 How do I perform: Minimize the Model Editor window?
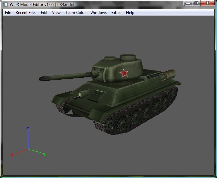click(x=188, y=3)
